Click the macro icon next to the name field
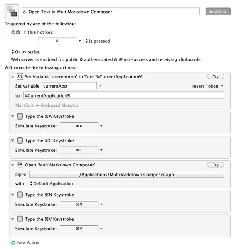This screenshot has height=249, width=234. (x=12, y=12)
